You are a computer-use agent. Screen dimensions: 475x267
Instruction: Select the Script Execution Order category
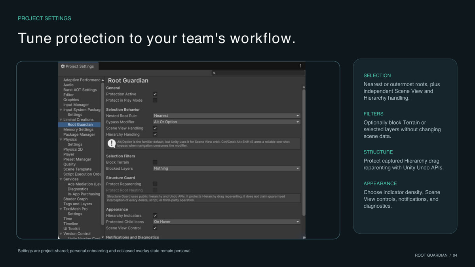[82, 174]
